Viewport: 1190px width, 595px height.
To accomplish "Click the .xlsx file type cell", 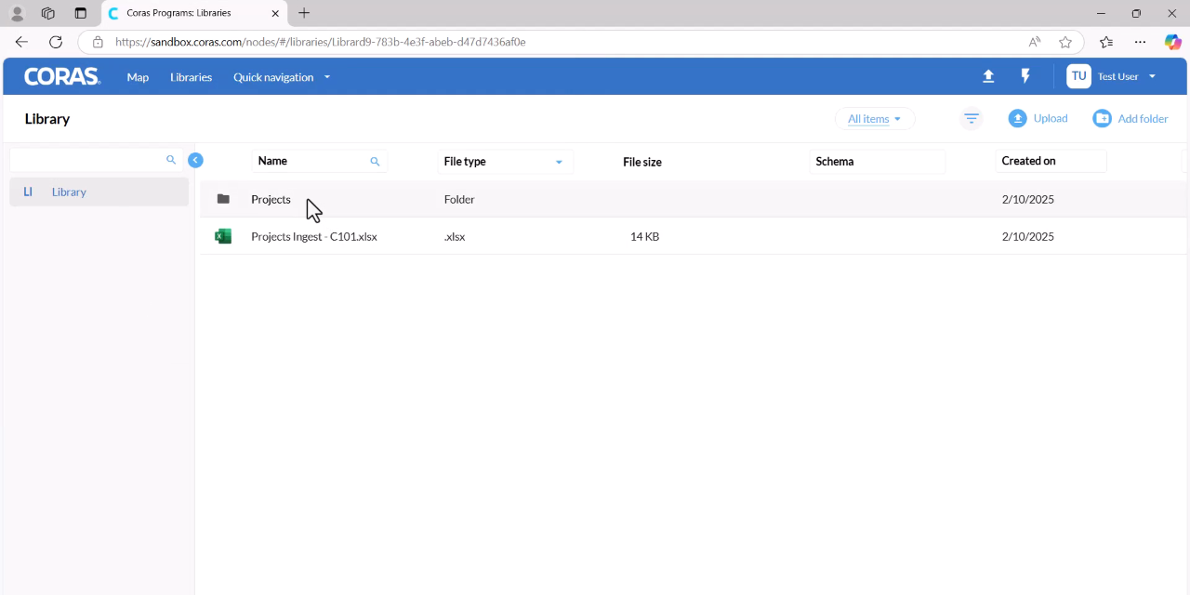I will (455, 236).
